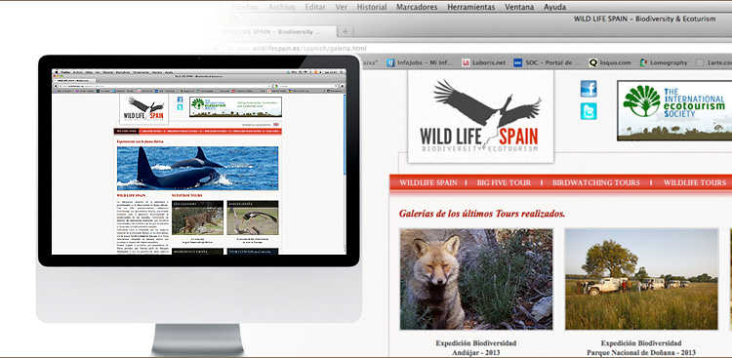Open the Twitter bird icon
Image resolution: width=732 pixels, height=358 pixels.
click(x=589, y=111)
